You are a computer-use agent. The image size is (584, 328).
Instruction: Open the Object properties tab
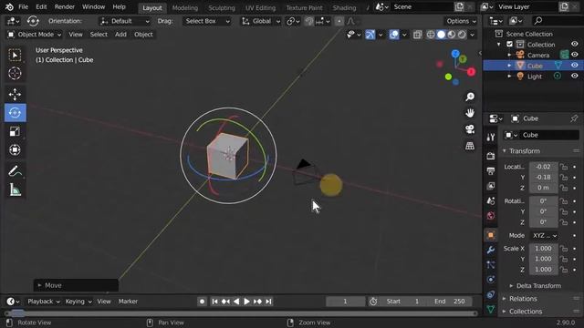pos(491,235)
